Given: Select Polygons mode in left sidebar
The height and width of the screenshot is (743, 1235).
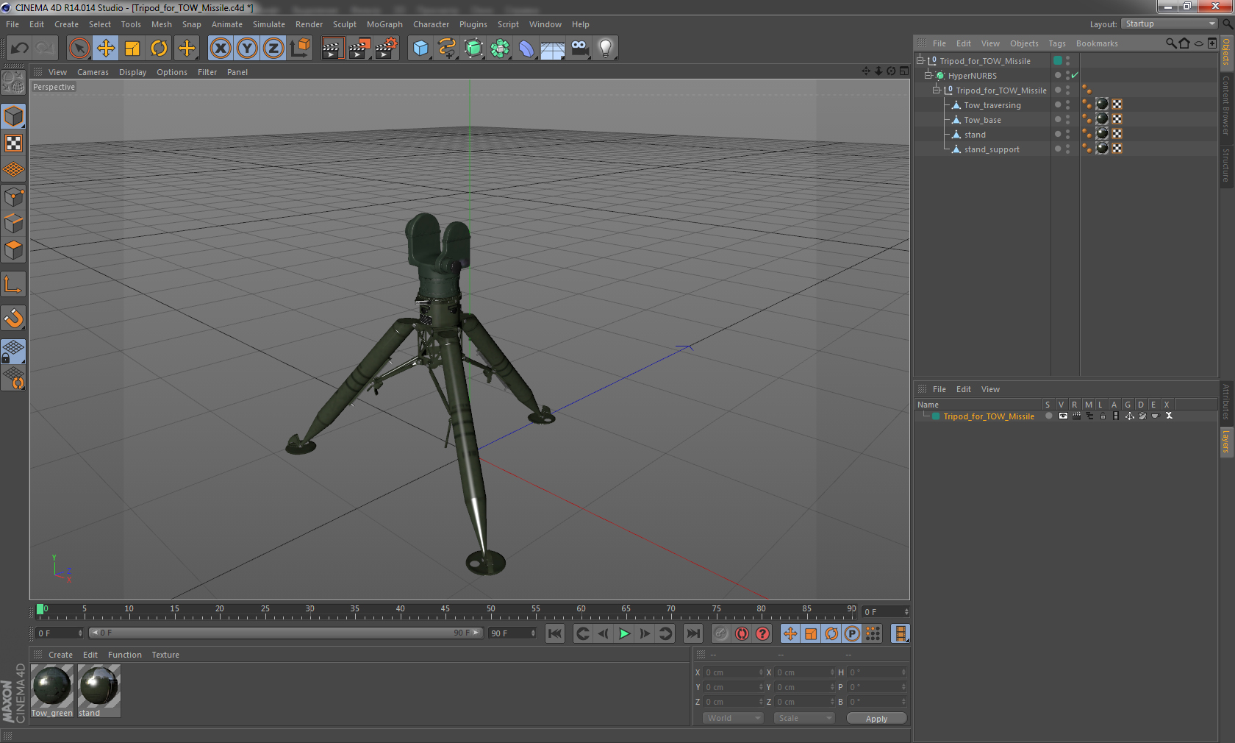Looking at the screenshot, I should click(x=13, y=251).
